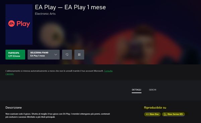
Task: Click the red EA circle logo
Action: pyautogui.click(x=11, y=23)
